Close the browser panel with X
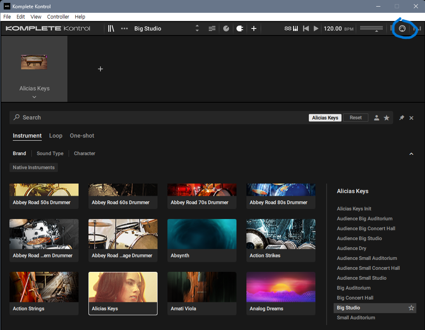 411,118
